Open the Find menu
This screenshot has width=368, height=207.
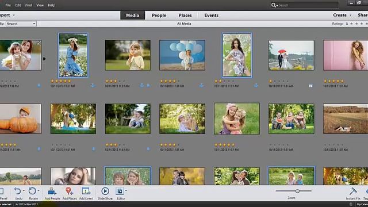pos(29,5)
